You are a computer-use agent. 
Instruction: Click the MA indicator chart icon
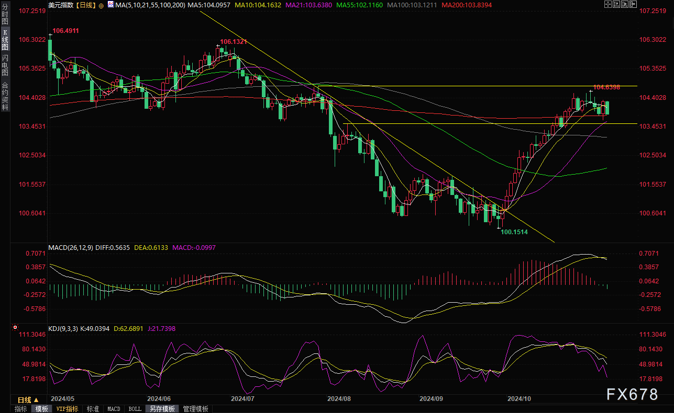[110, 5]
